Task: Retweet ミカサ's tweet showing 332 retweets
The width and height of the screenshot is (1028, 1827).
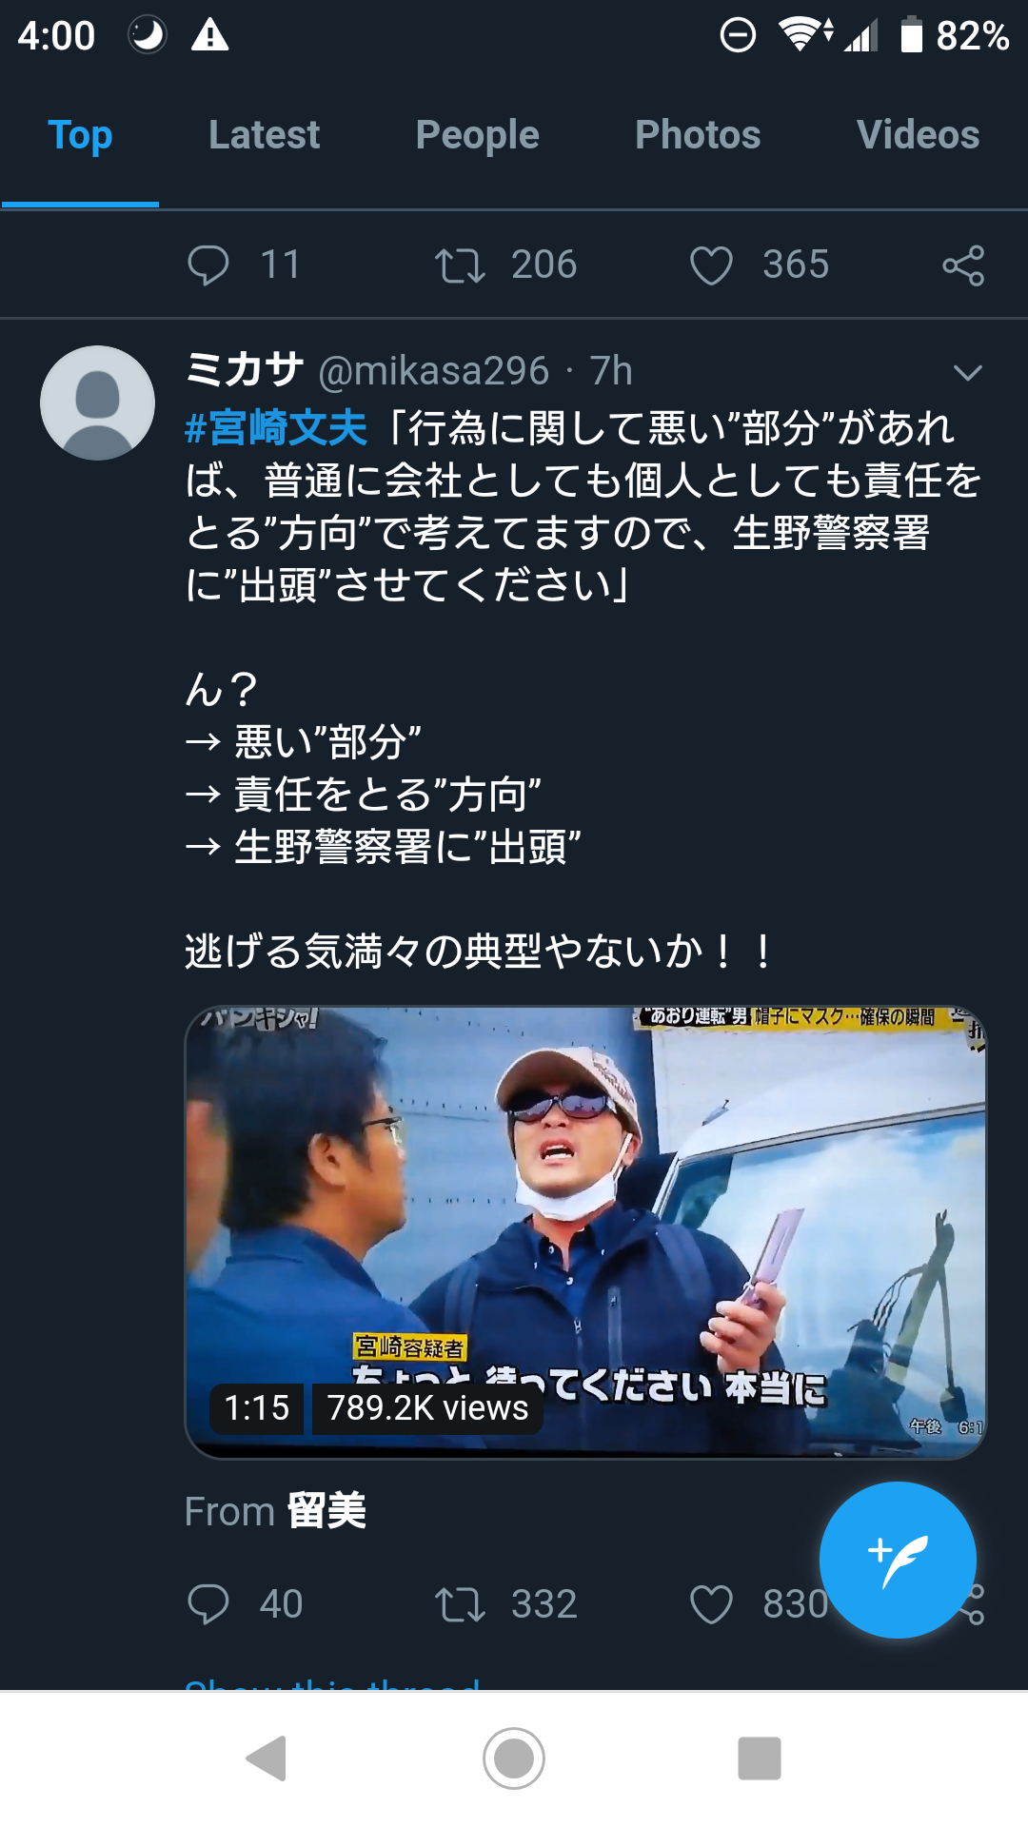Action: (x=461, y=1604)
